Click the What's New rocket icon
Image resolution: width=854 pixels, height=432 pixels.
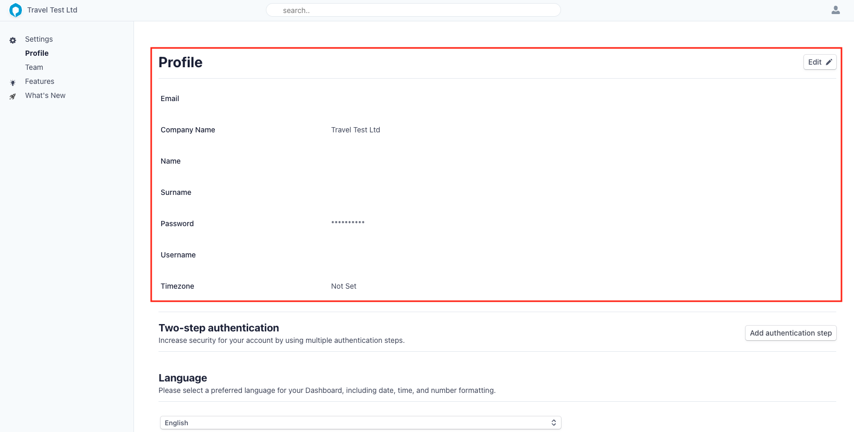pos(13,96)
